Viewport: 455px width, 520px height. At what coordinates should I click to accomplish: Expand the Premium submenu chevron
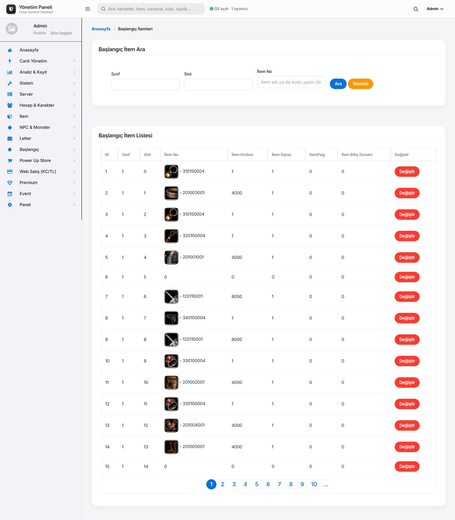pyautogui.click(x=75, y=183)
